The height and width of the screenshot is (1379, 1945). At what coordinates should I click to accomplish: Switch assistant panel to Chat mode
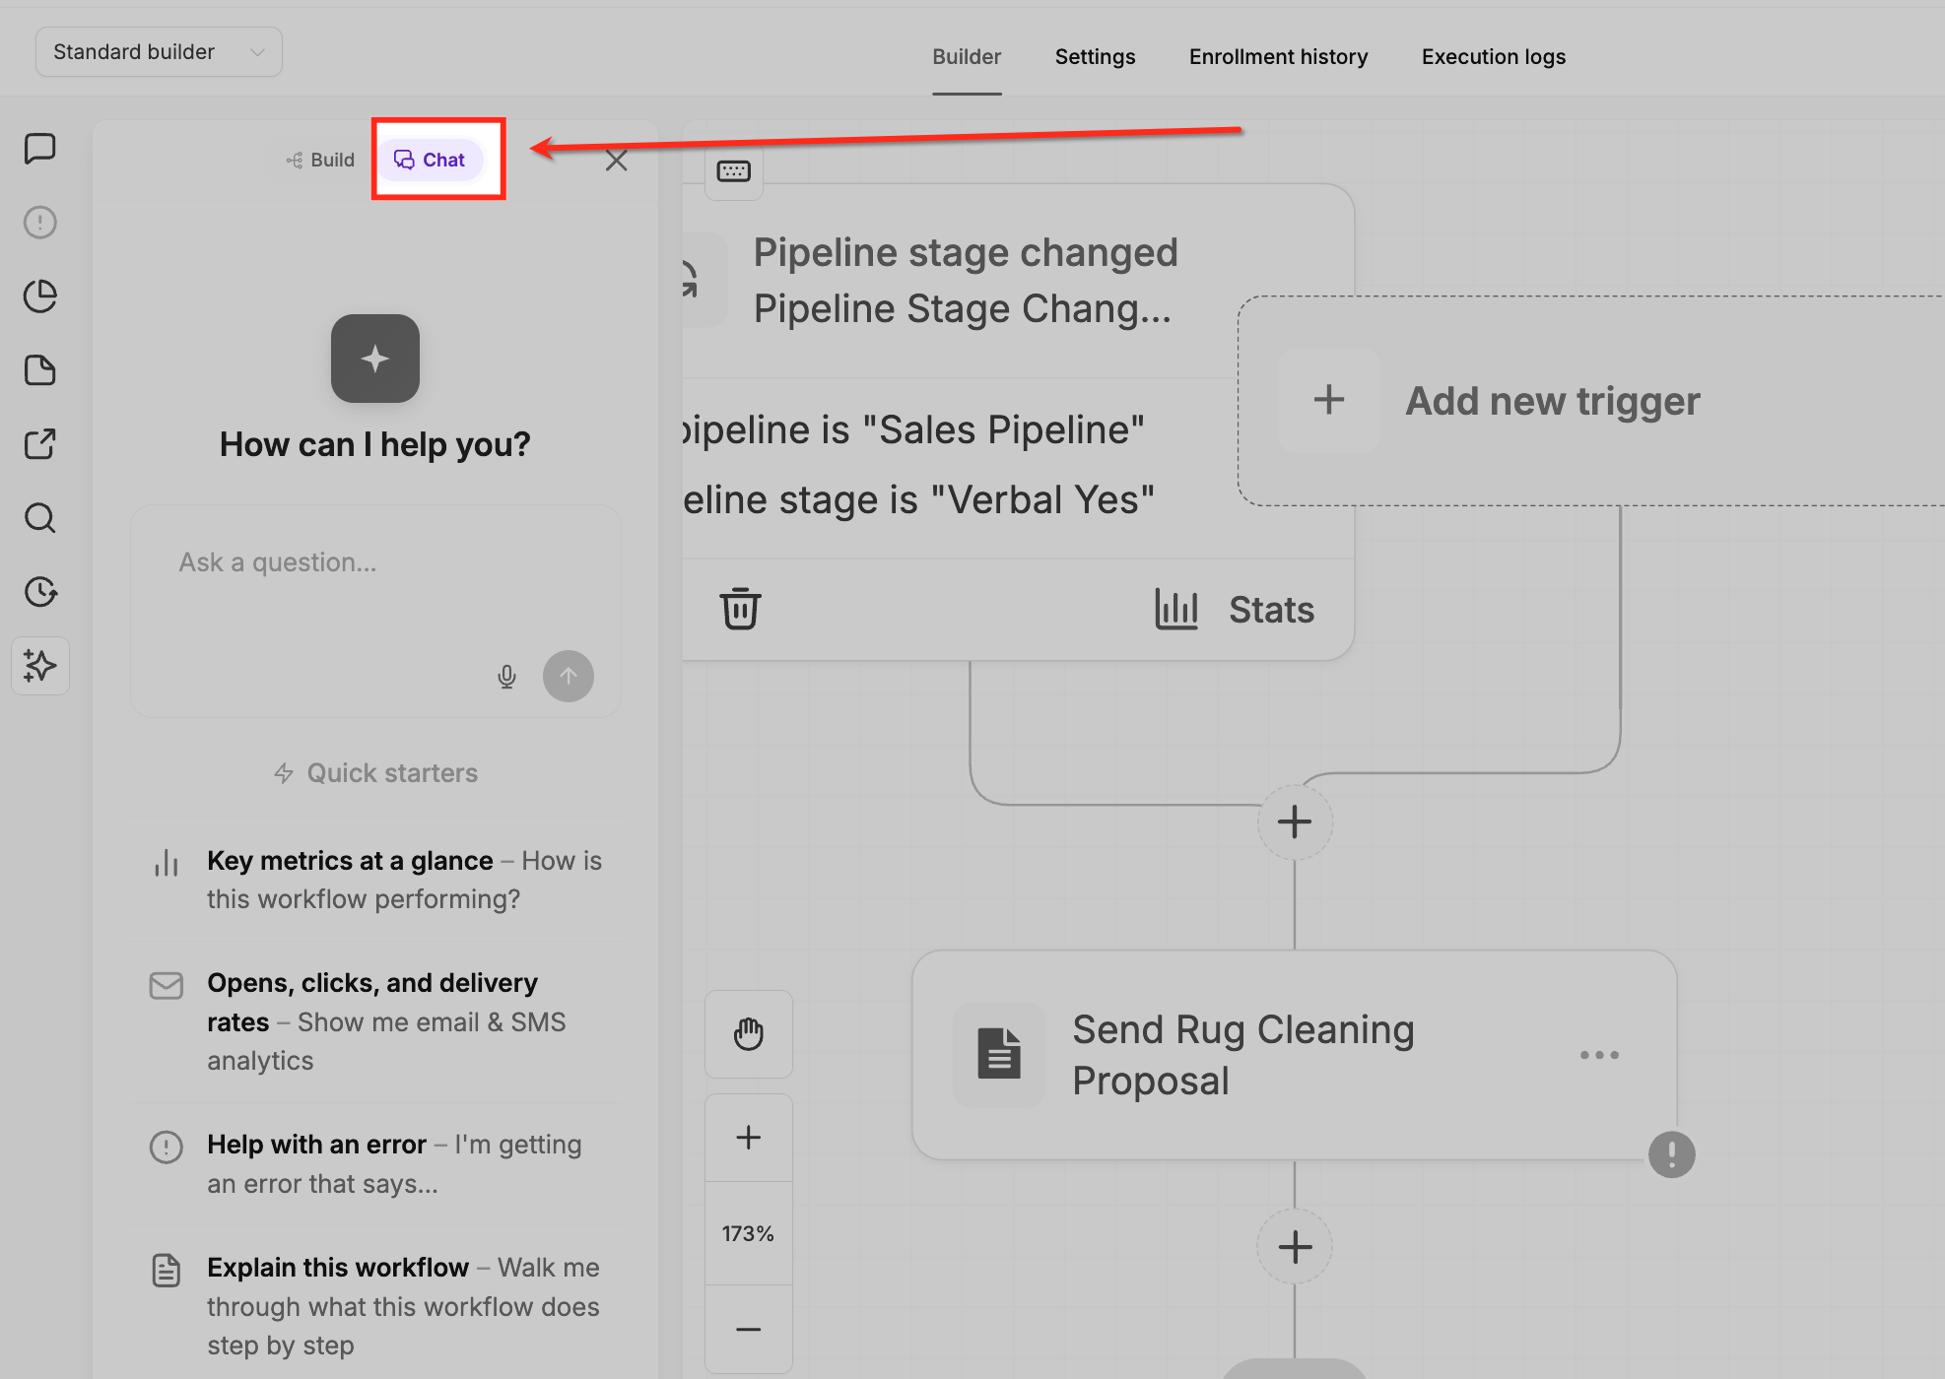(431, 160)
